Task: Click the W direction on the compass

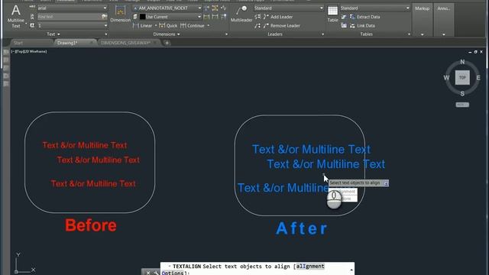Action: click(x=446, y=78)
